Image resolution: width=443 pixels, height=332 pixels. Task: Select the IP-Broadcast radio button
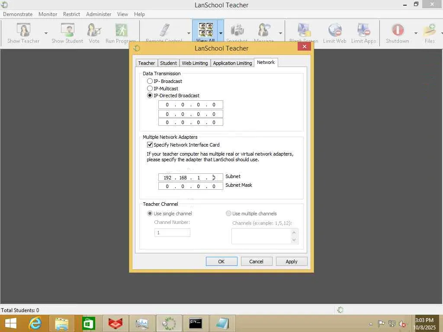coord(150,81)
